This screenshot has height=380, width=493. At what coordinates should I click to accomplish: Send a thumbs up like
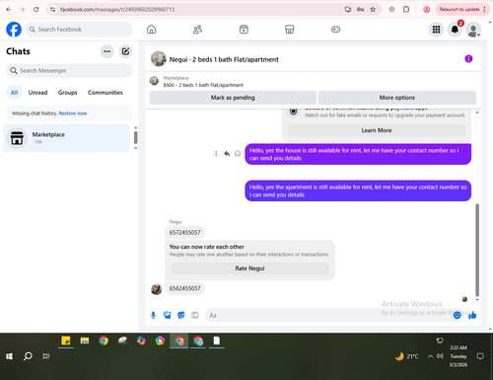tap(472, 315)
